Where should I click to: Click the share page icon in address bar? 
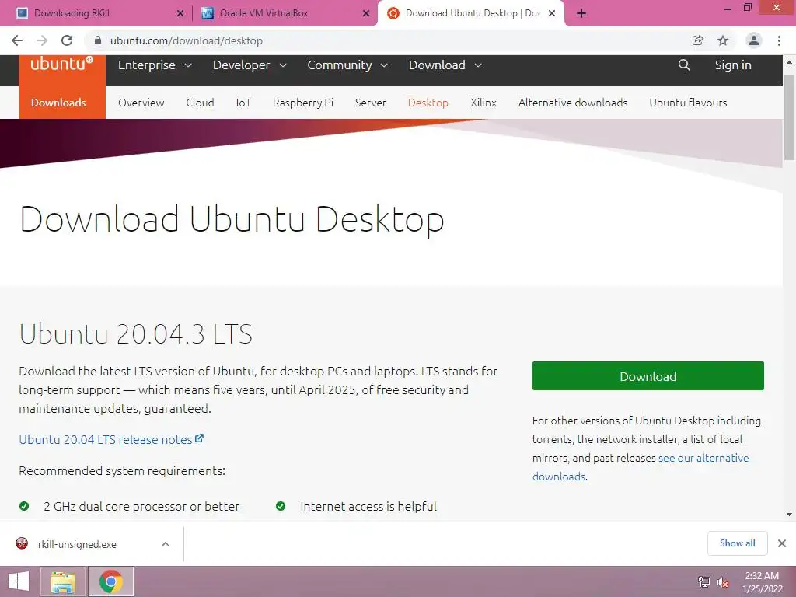point(698,40)
